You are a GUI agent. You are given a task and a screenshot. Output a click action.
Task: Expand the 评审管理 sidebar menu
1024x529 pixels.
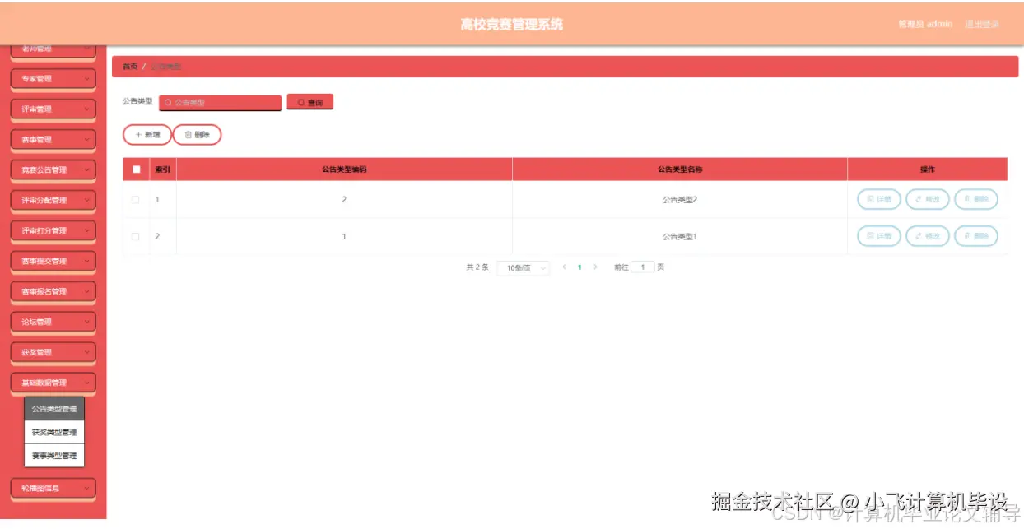pyautogui.click(x=54, y=109)
